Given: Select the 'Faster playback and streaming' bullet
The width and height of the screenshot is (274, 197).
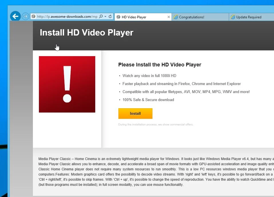Looking at the screenshot, I should [x=182, y=84].
